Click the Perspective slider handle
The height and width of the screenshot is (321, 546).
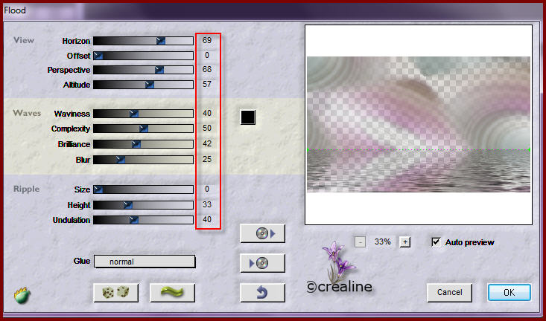159,70
